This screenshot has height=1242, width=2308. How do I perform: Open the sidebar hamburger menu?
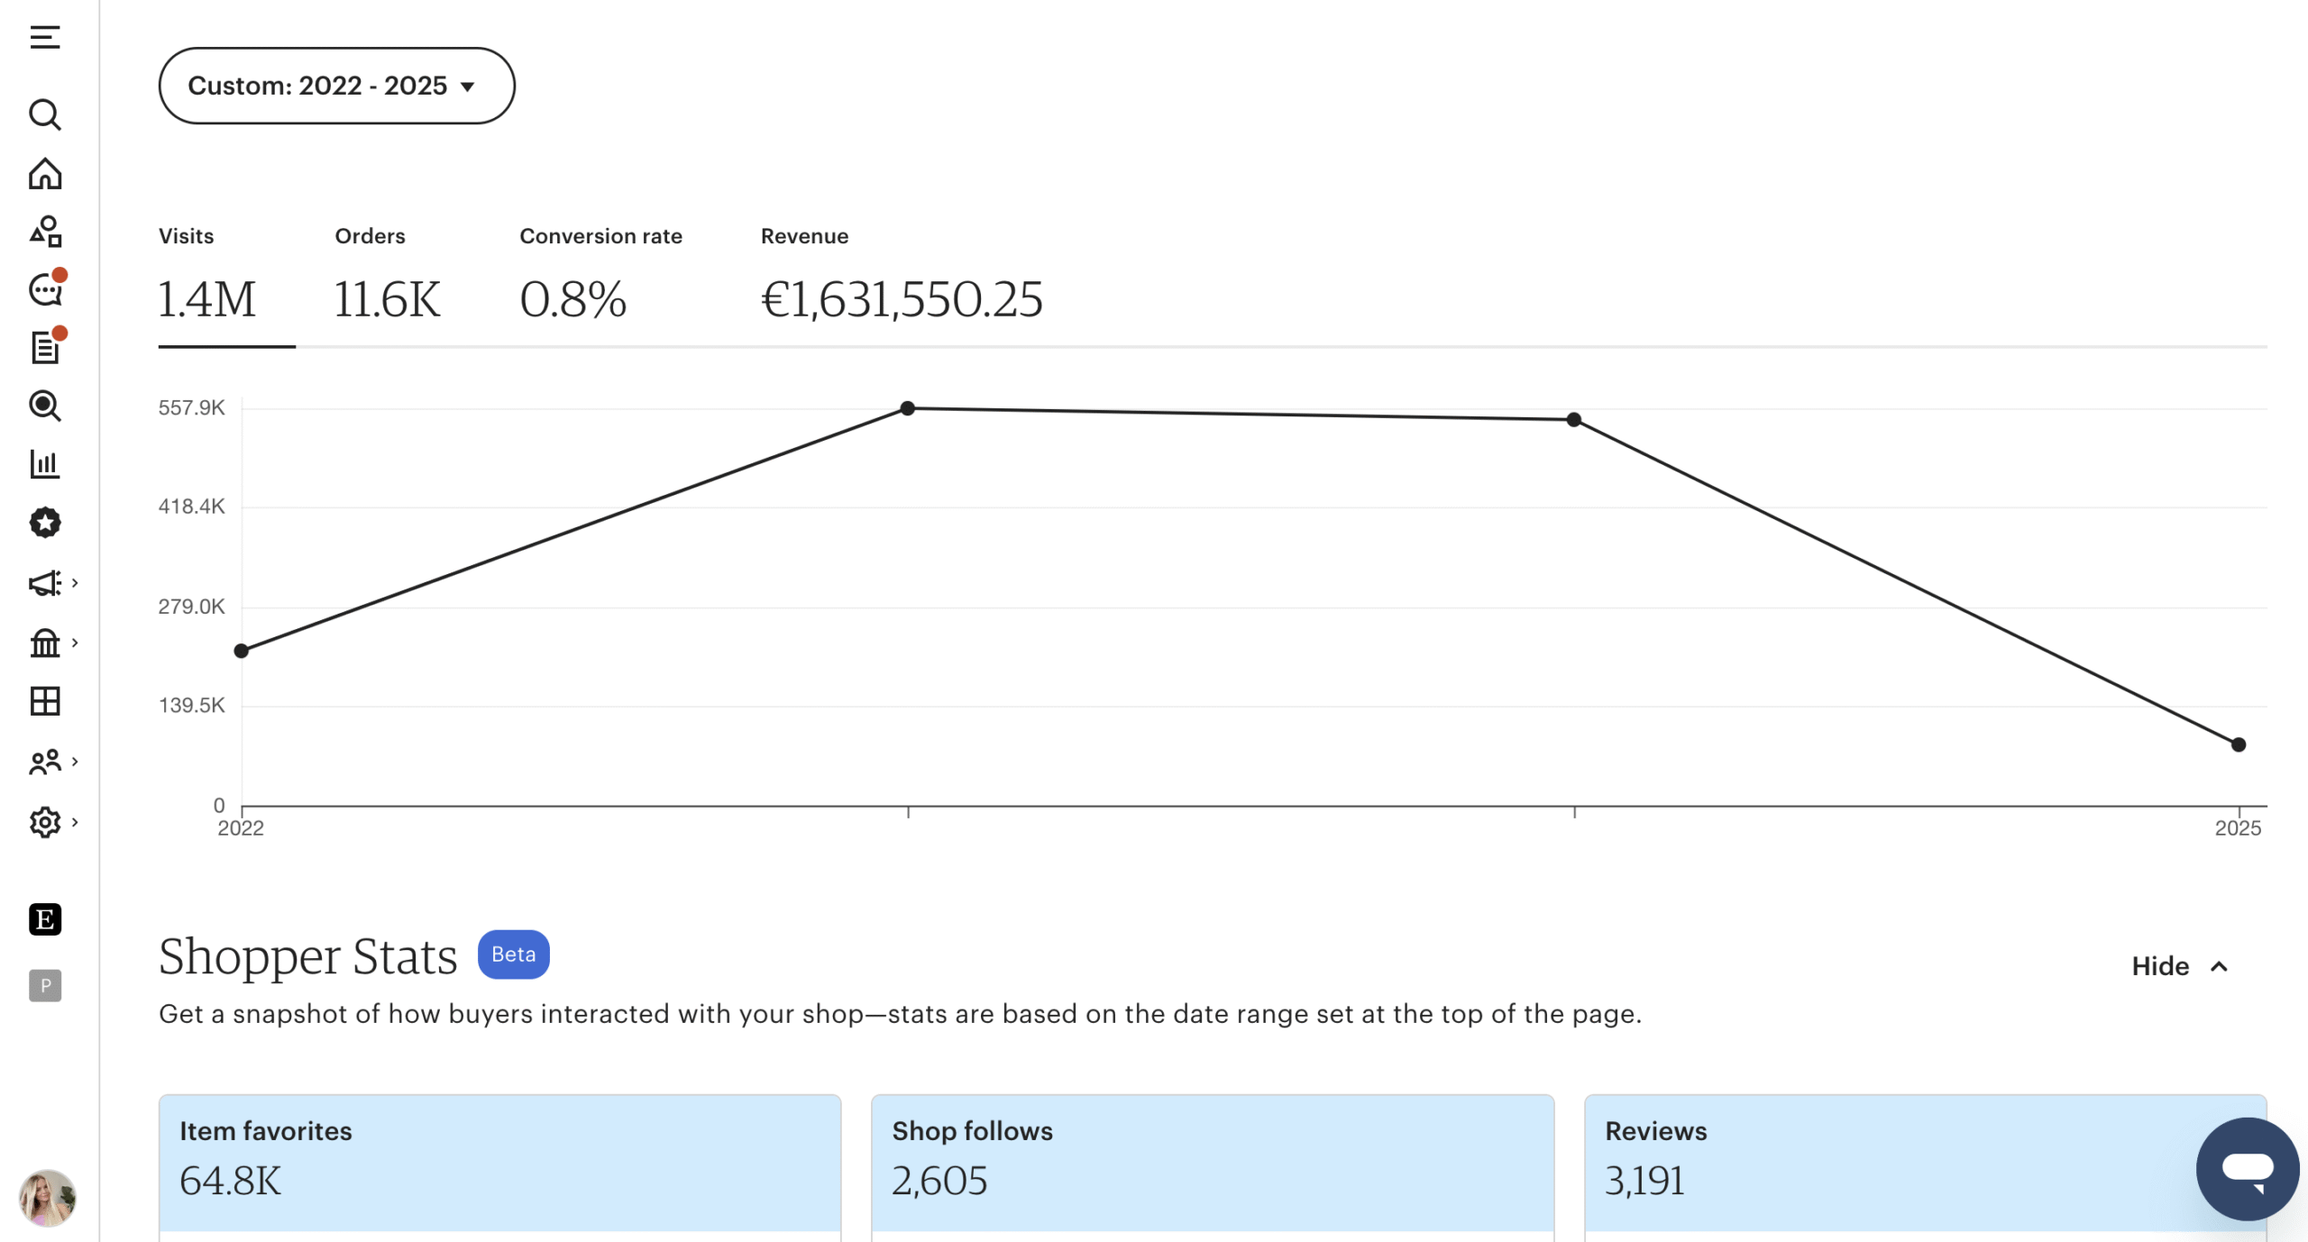coord(44,37)
